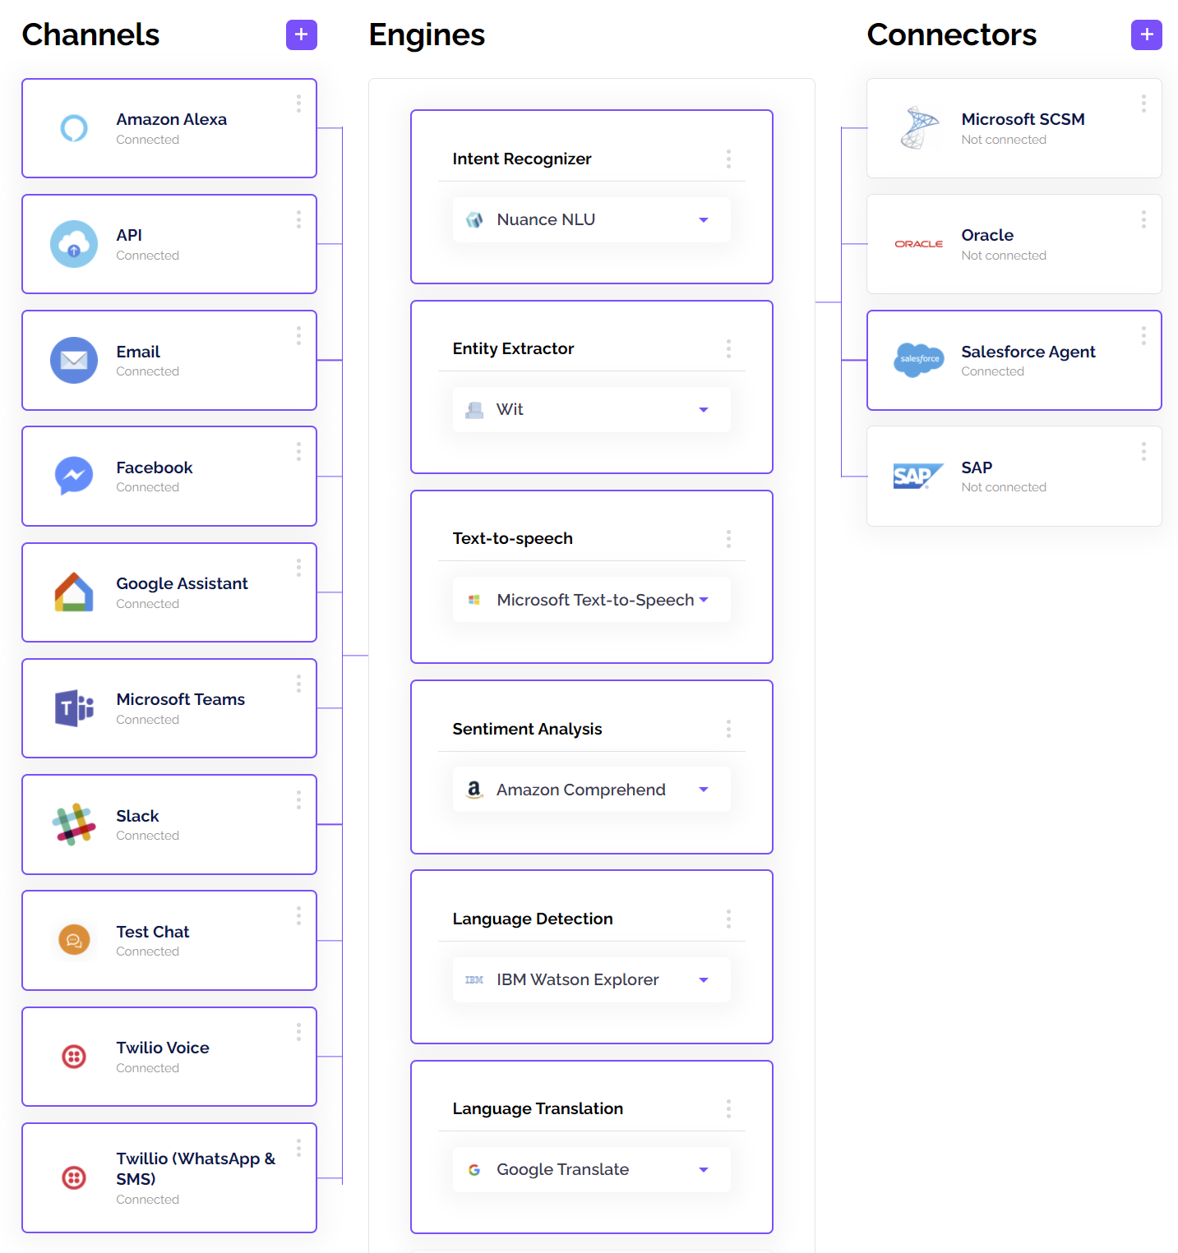Click the Amazon Alexa channel icon
Screen dimensions: 1178x1253
pos(74,128)
